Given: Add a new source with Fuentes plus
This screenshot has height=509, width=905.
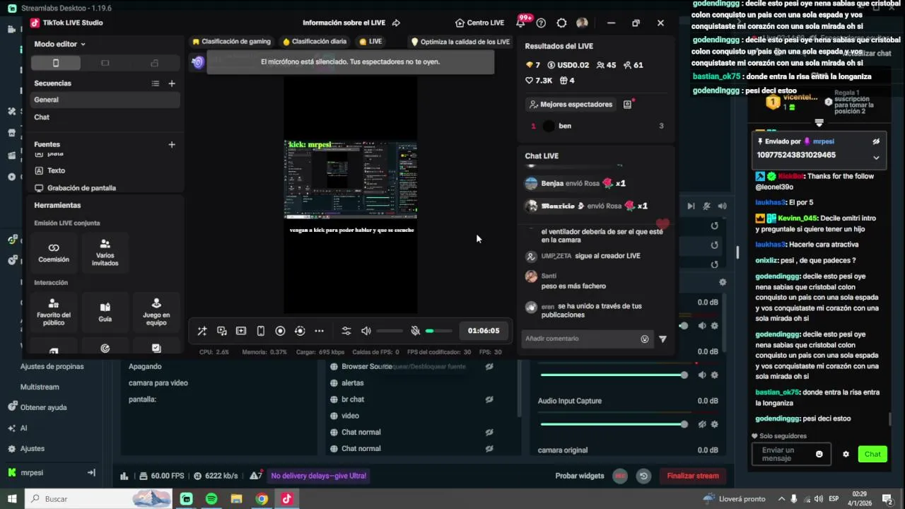Looking at the screenshot, I should 171,144.
